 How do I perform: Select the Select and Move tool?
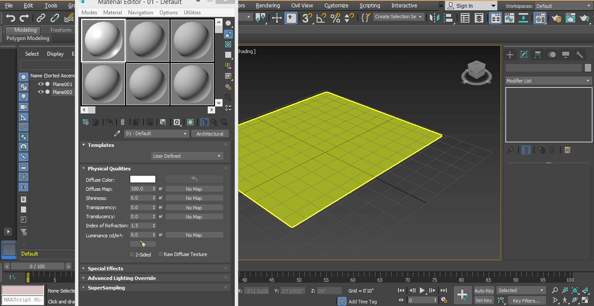[277, 18]
